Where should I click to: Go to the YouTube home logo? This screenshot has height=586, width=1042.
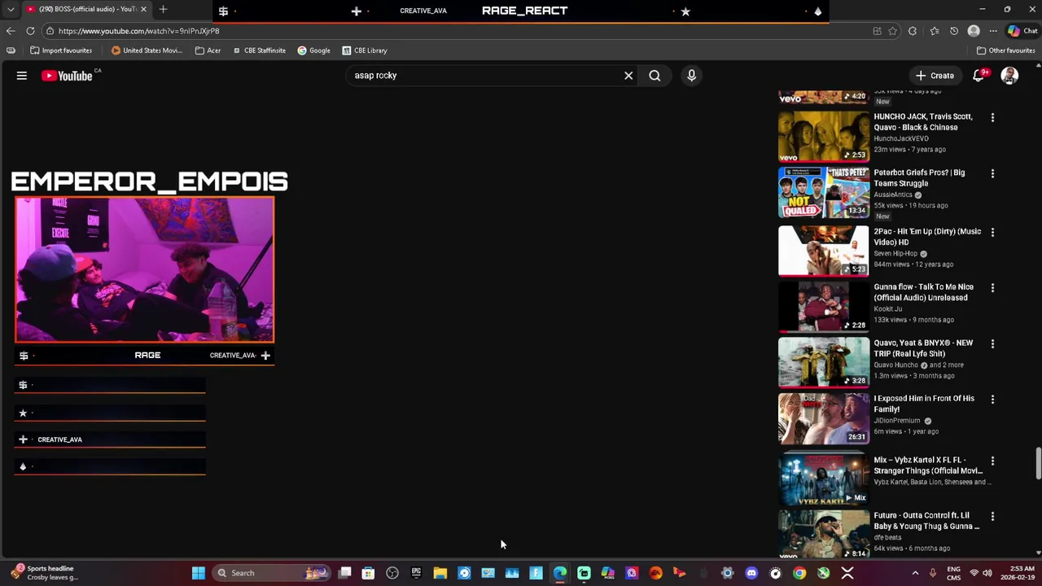(x=67, y=76)
